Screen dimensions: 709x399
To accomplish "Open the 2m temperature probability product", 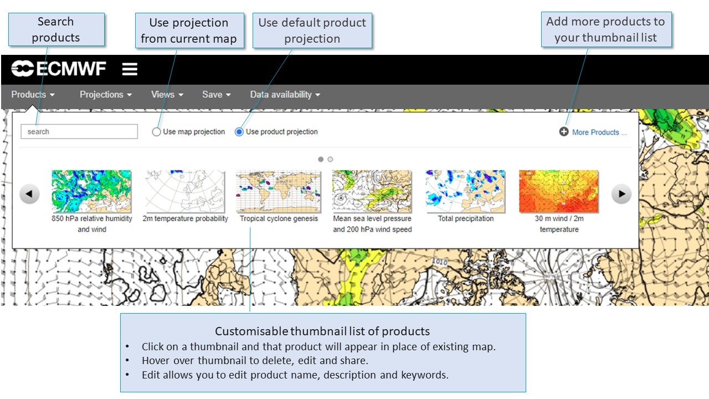I will [x=186, y=190].
